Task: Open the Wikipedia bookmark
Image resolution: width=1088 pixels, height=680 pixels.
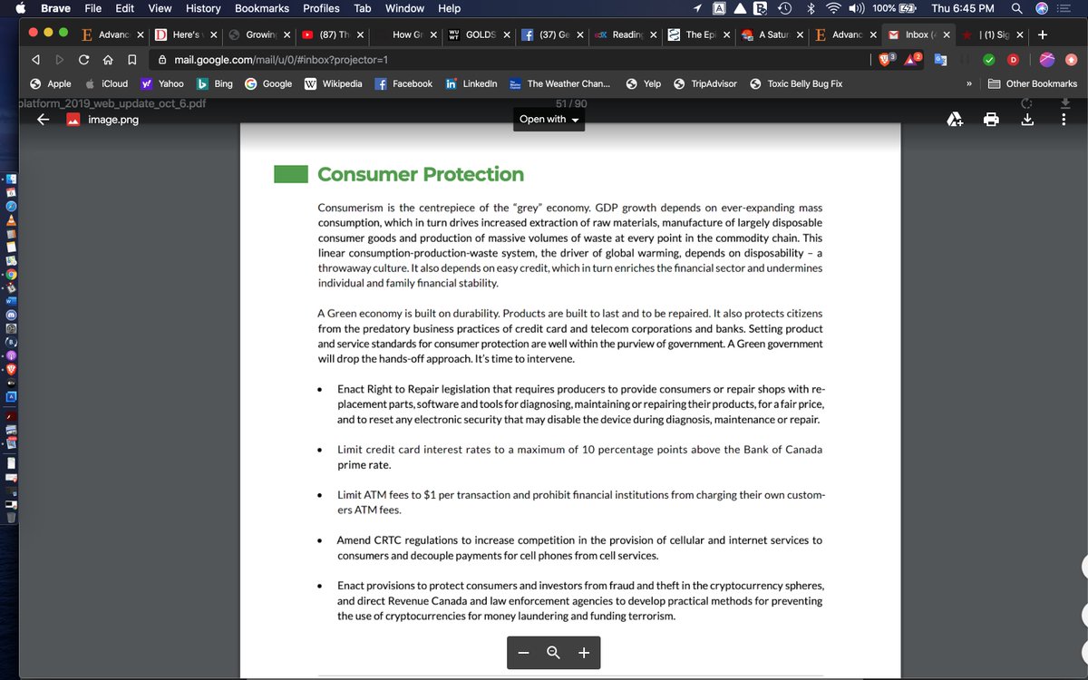Action: 332,83
